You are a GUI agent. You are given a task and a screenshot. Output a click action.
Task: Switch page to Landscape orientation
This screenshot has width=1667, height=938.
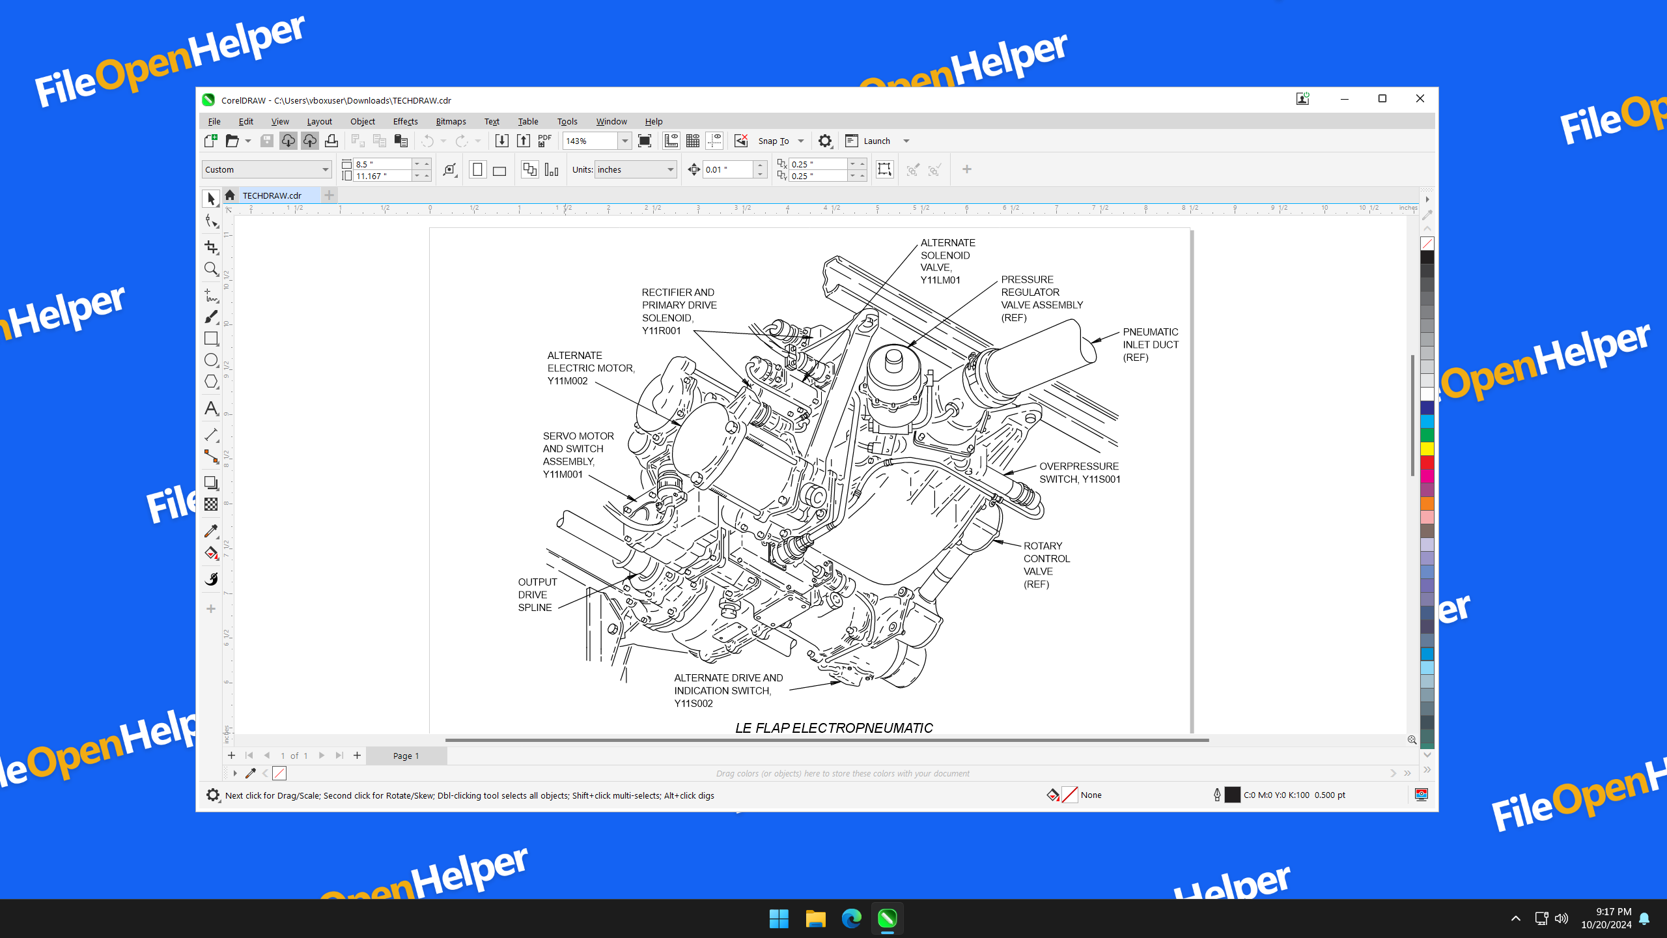click(x=499, y=170)
